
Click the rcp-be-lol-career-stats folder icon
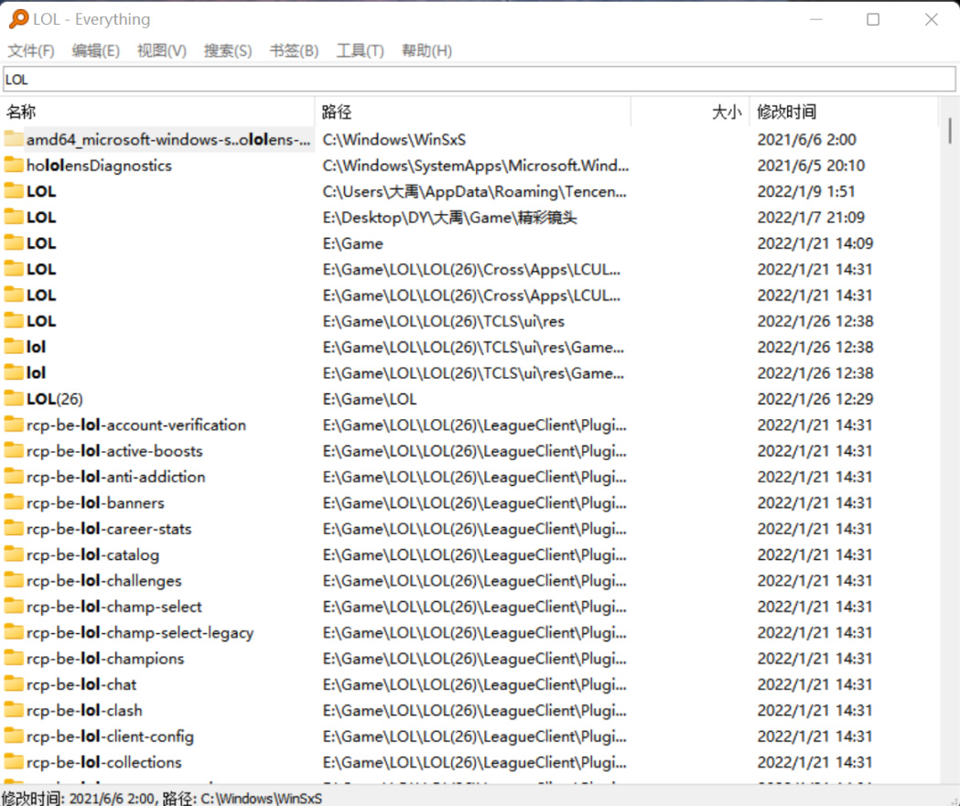coord(14,528)
